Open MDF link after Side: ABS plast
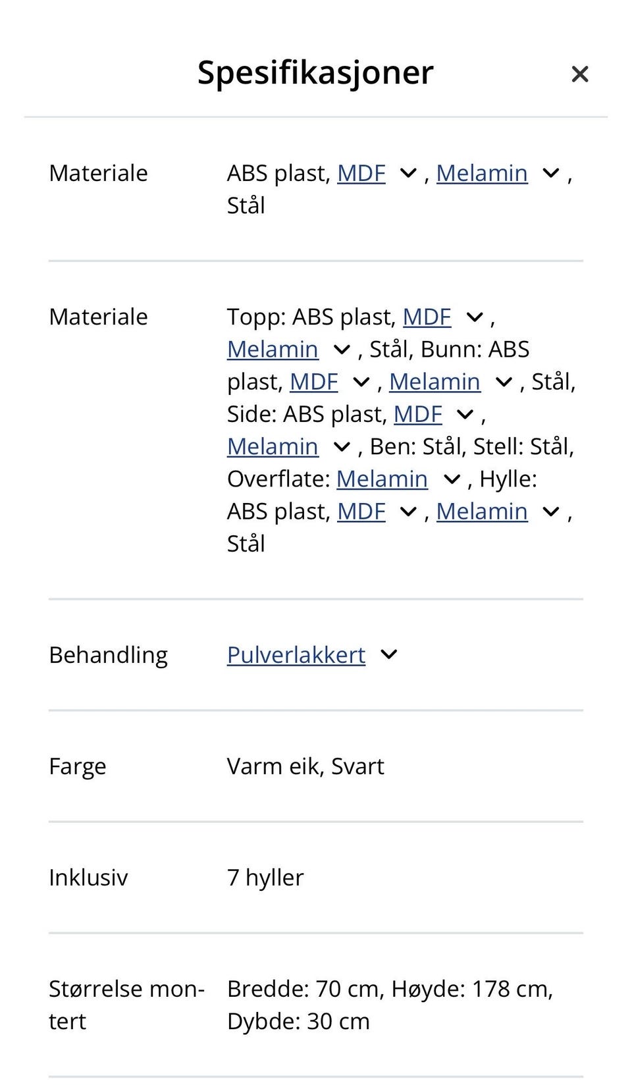 coord(418,413)
